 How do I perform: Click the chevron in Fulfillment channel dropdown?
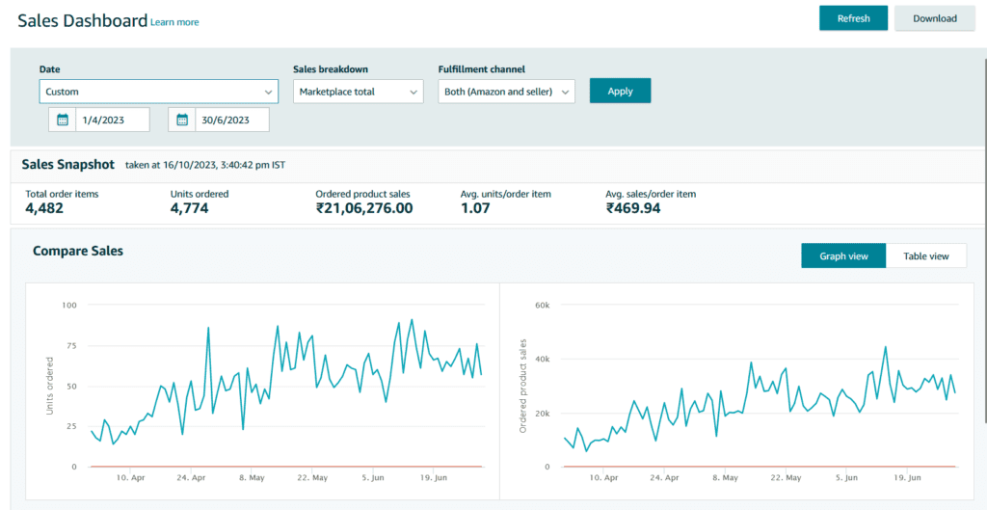click(x=565, y=92)
